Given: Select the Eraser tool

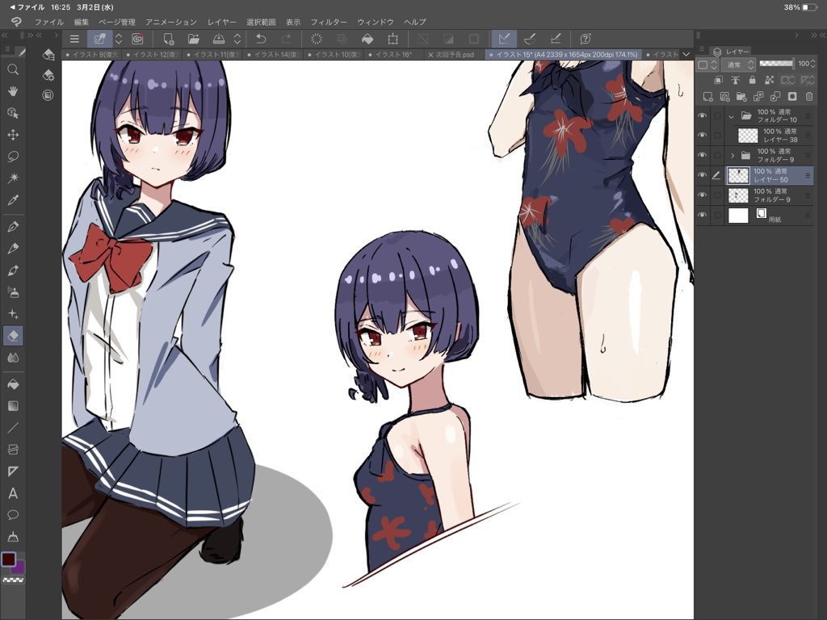Looking at the screenshot, I should click(x=13, y=336).
